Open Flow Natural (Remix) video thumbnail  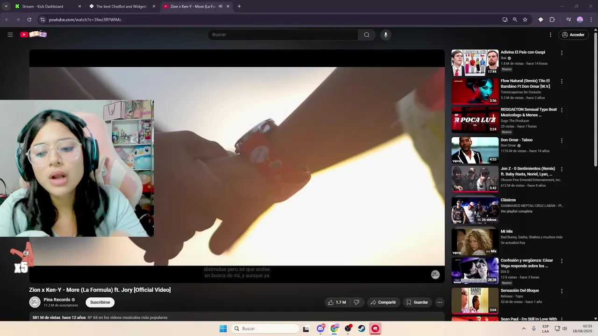[x=475, y=91]
